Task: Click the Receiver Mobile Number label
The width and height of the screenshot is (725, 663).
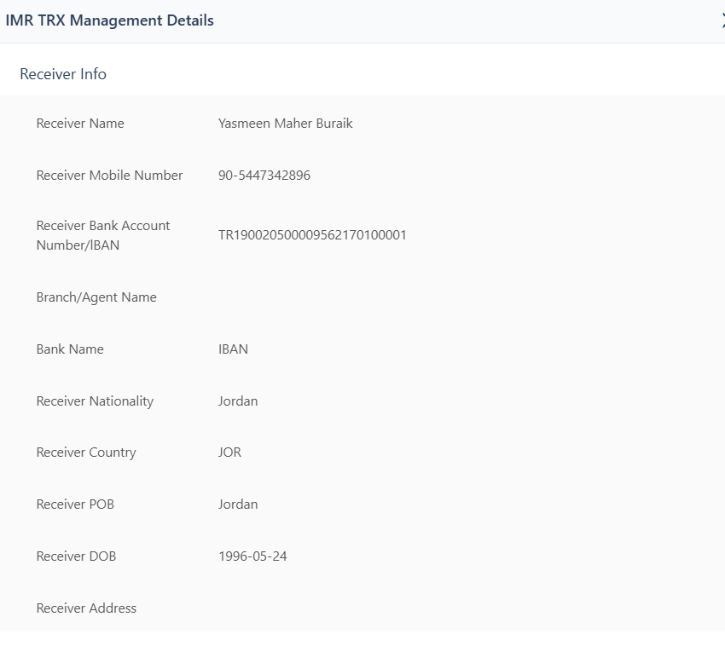Action: 109,176
